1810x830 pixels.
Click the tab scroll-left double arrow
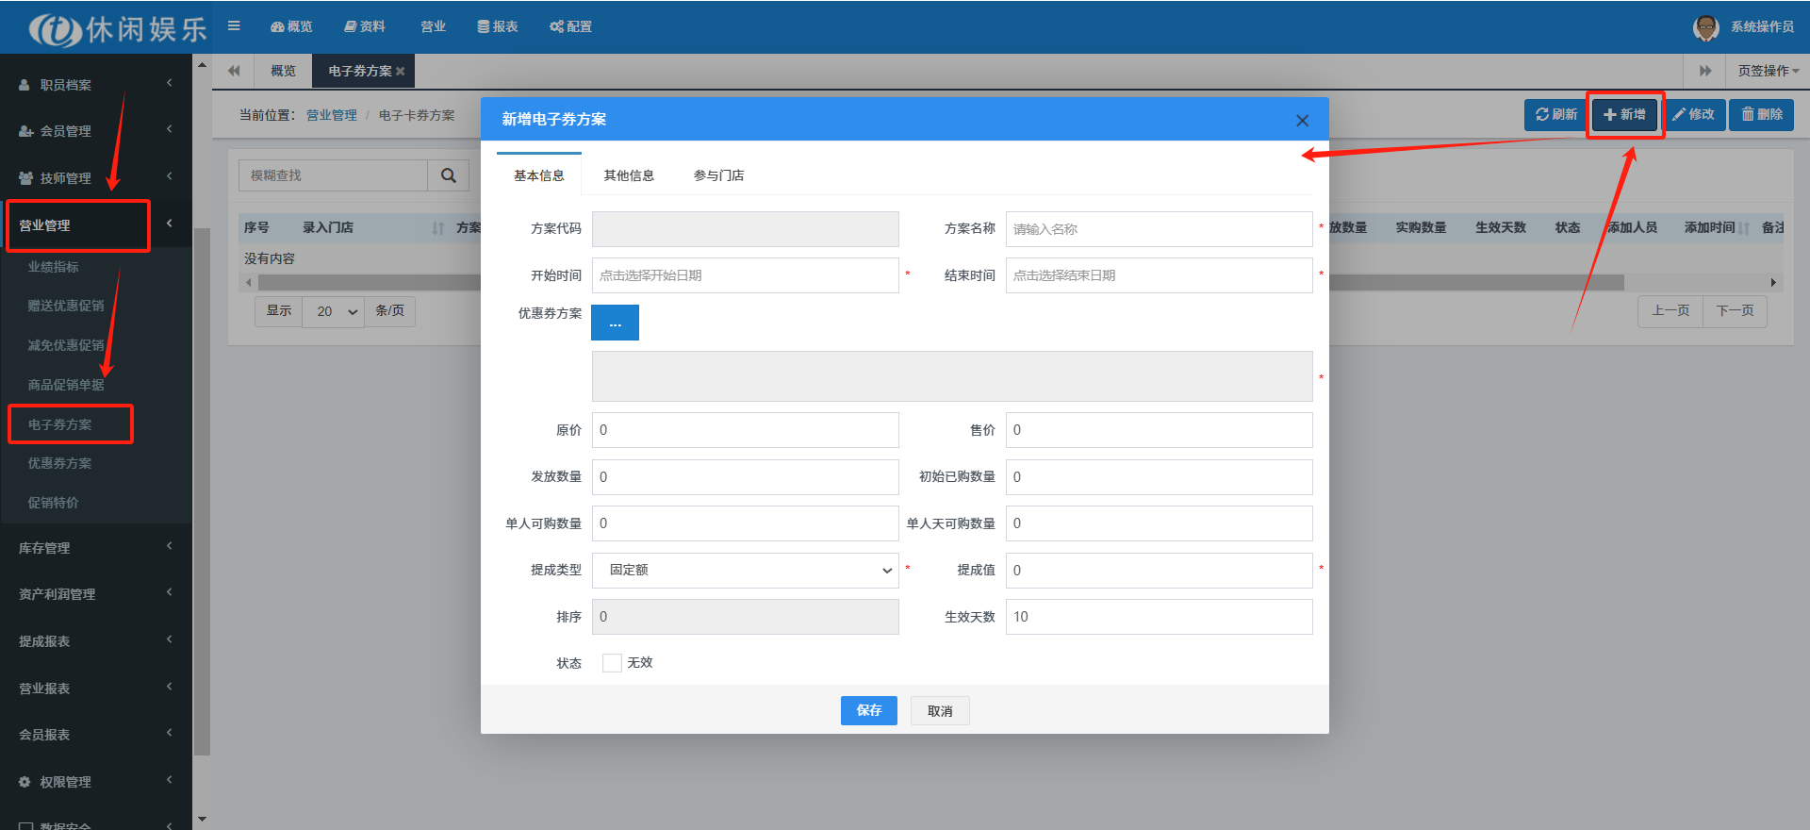(x=234, y=71)
